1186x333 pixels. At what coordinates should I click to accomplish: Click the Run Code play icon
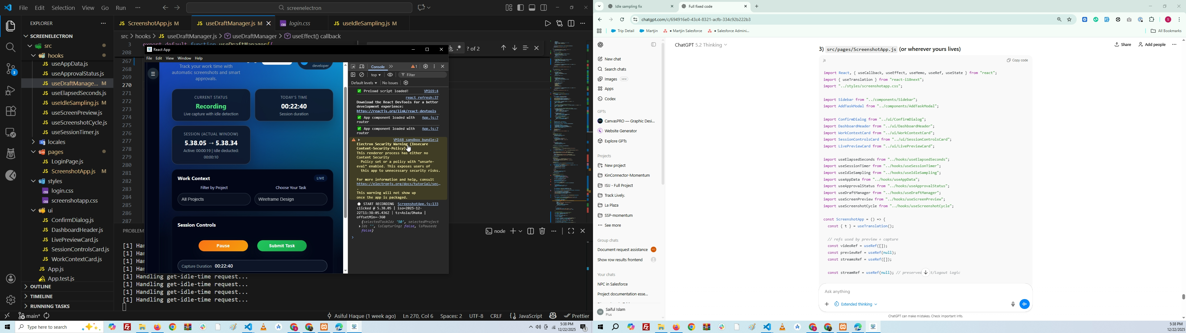click(x=547, y=23)
